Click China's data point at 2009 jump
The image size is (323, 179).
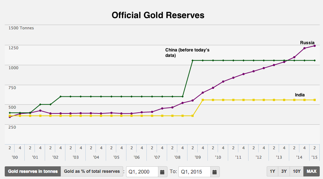193,61
